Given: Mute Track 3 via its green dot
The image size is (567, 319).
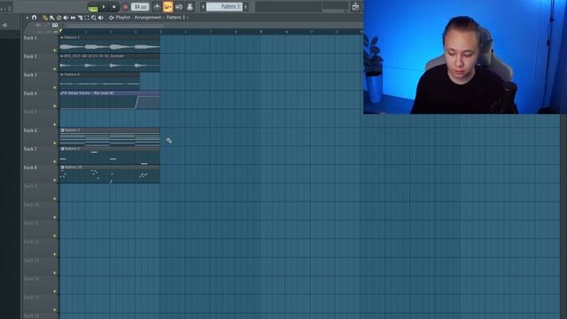Looking at the screenshot, I should click(x=55, y=88).
